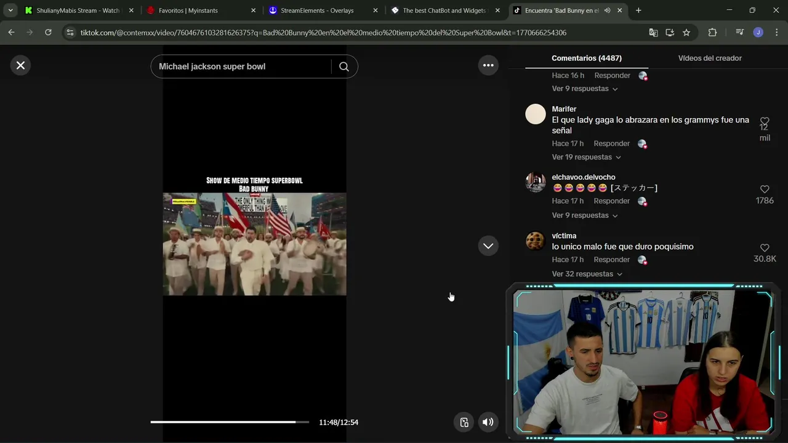Close the active TikTok browser tab
Screen dimensions: 788x443
click(620, 10)
